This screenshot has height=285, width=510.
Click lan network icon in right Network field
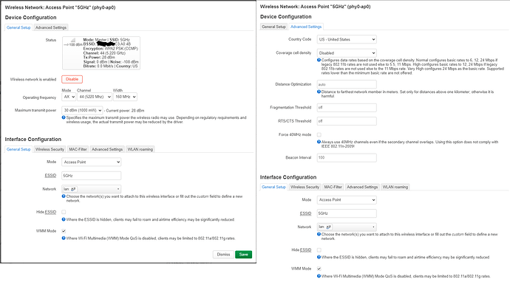(x=328, y=227)
